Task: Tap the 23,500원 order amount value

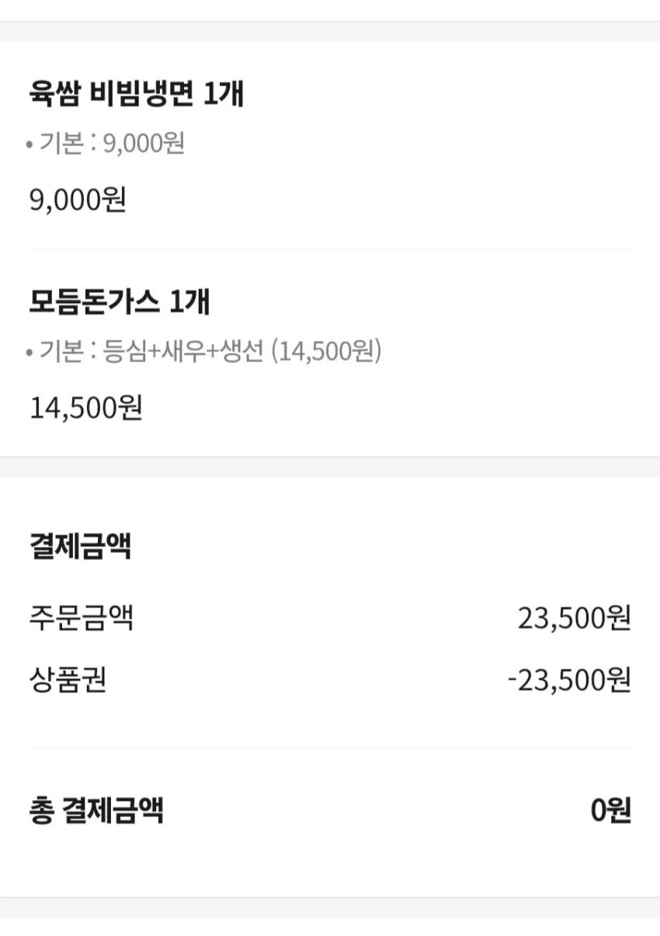Action: click(574, 619)
